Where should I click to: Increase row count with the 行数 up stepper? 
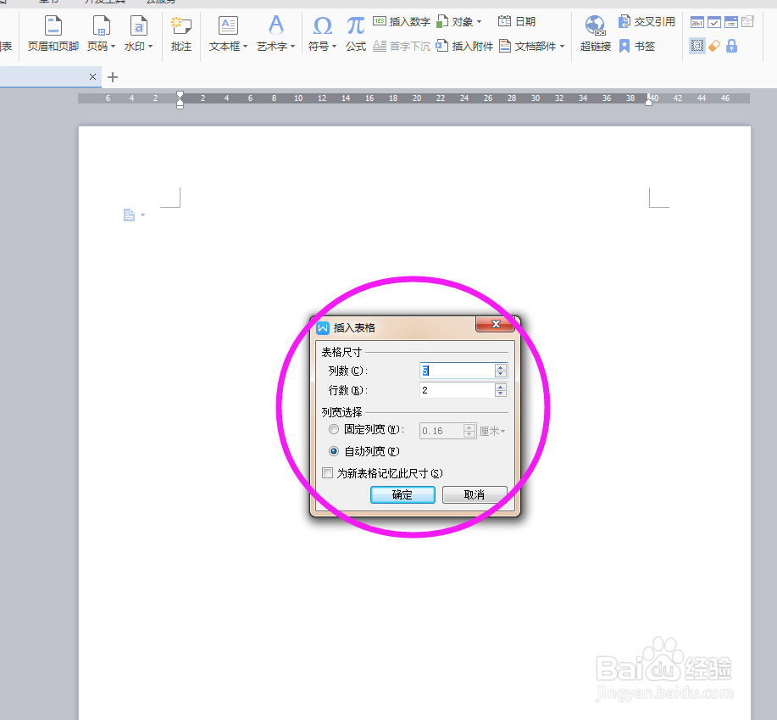tap(502, 386)
